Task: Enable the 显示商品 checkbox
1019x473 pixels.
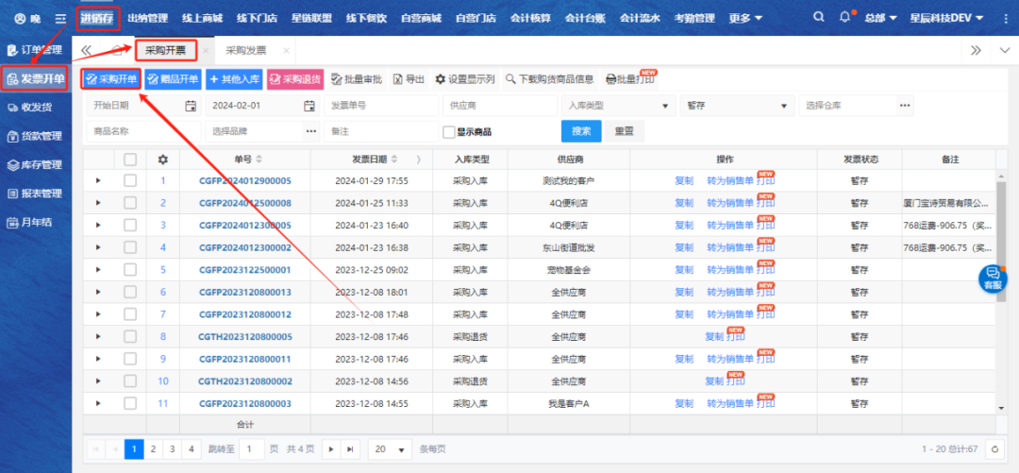Action: pos(449,132)
